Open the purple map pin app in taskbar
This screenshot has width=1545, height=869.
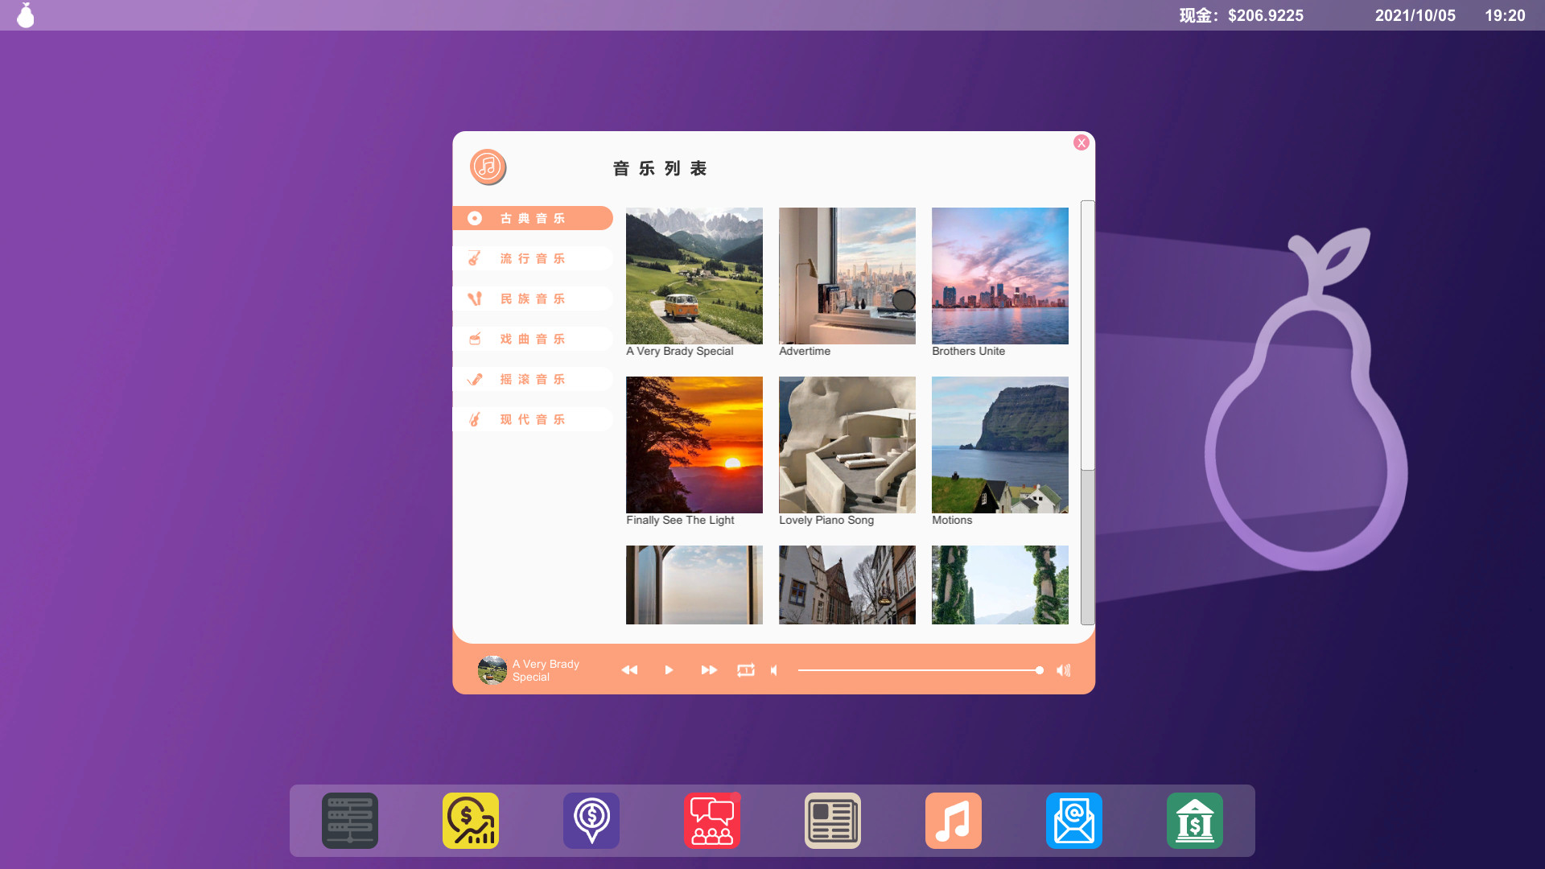[x=591, y=820]
